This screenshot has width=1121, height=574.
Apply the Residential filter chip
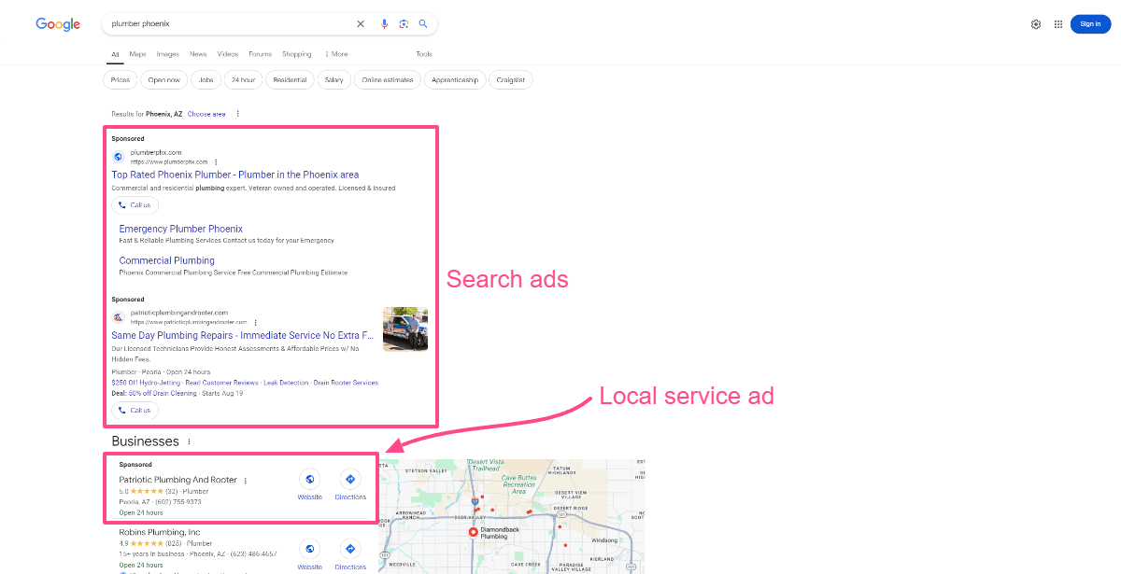point(290,80)
